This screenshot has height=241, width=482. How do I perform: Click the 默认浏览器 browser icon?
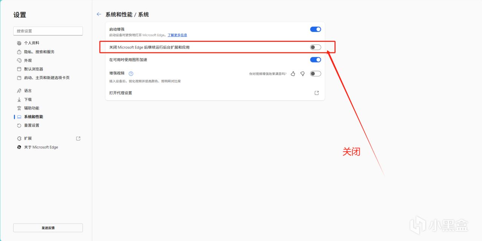[x=19, y=69]
